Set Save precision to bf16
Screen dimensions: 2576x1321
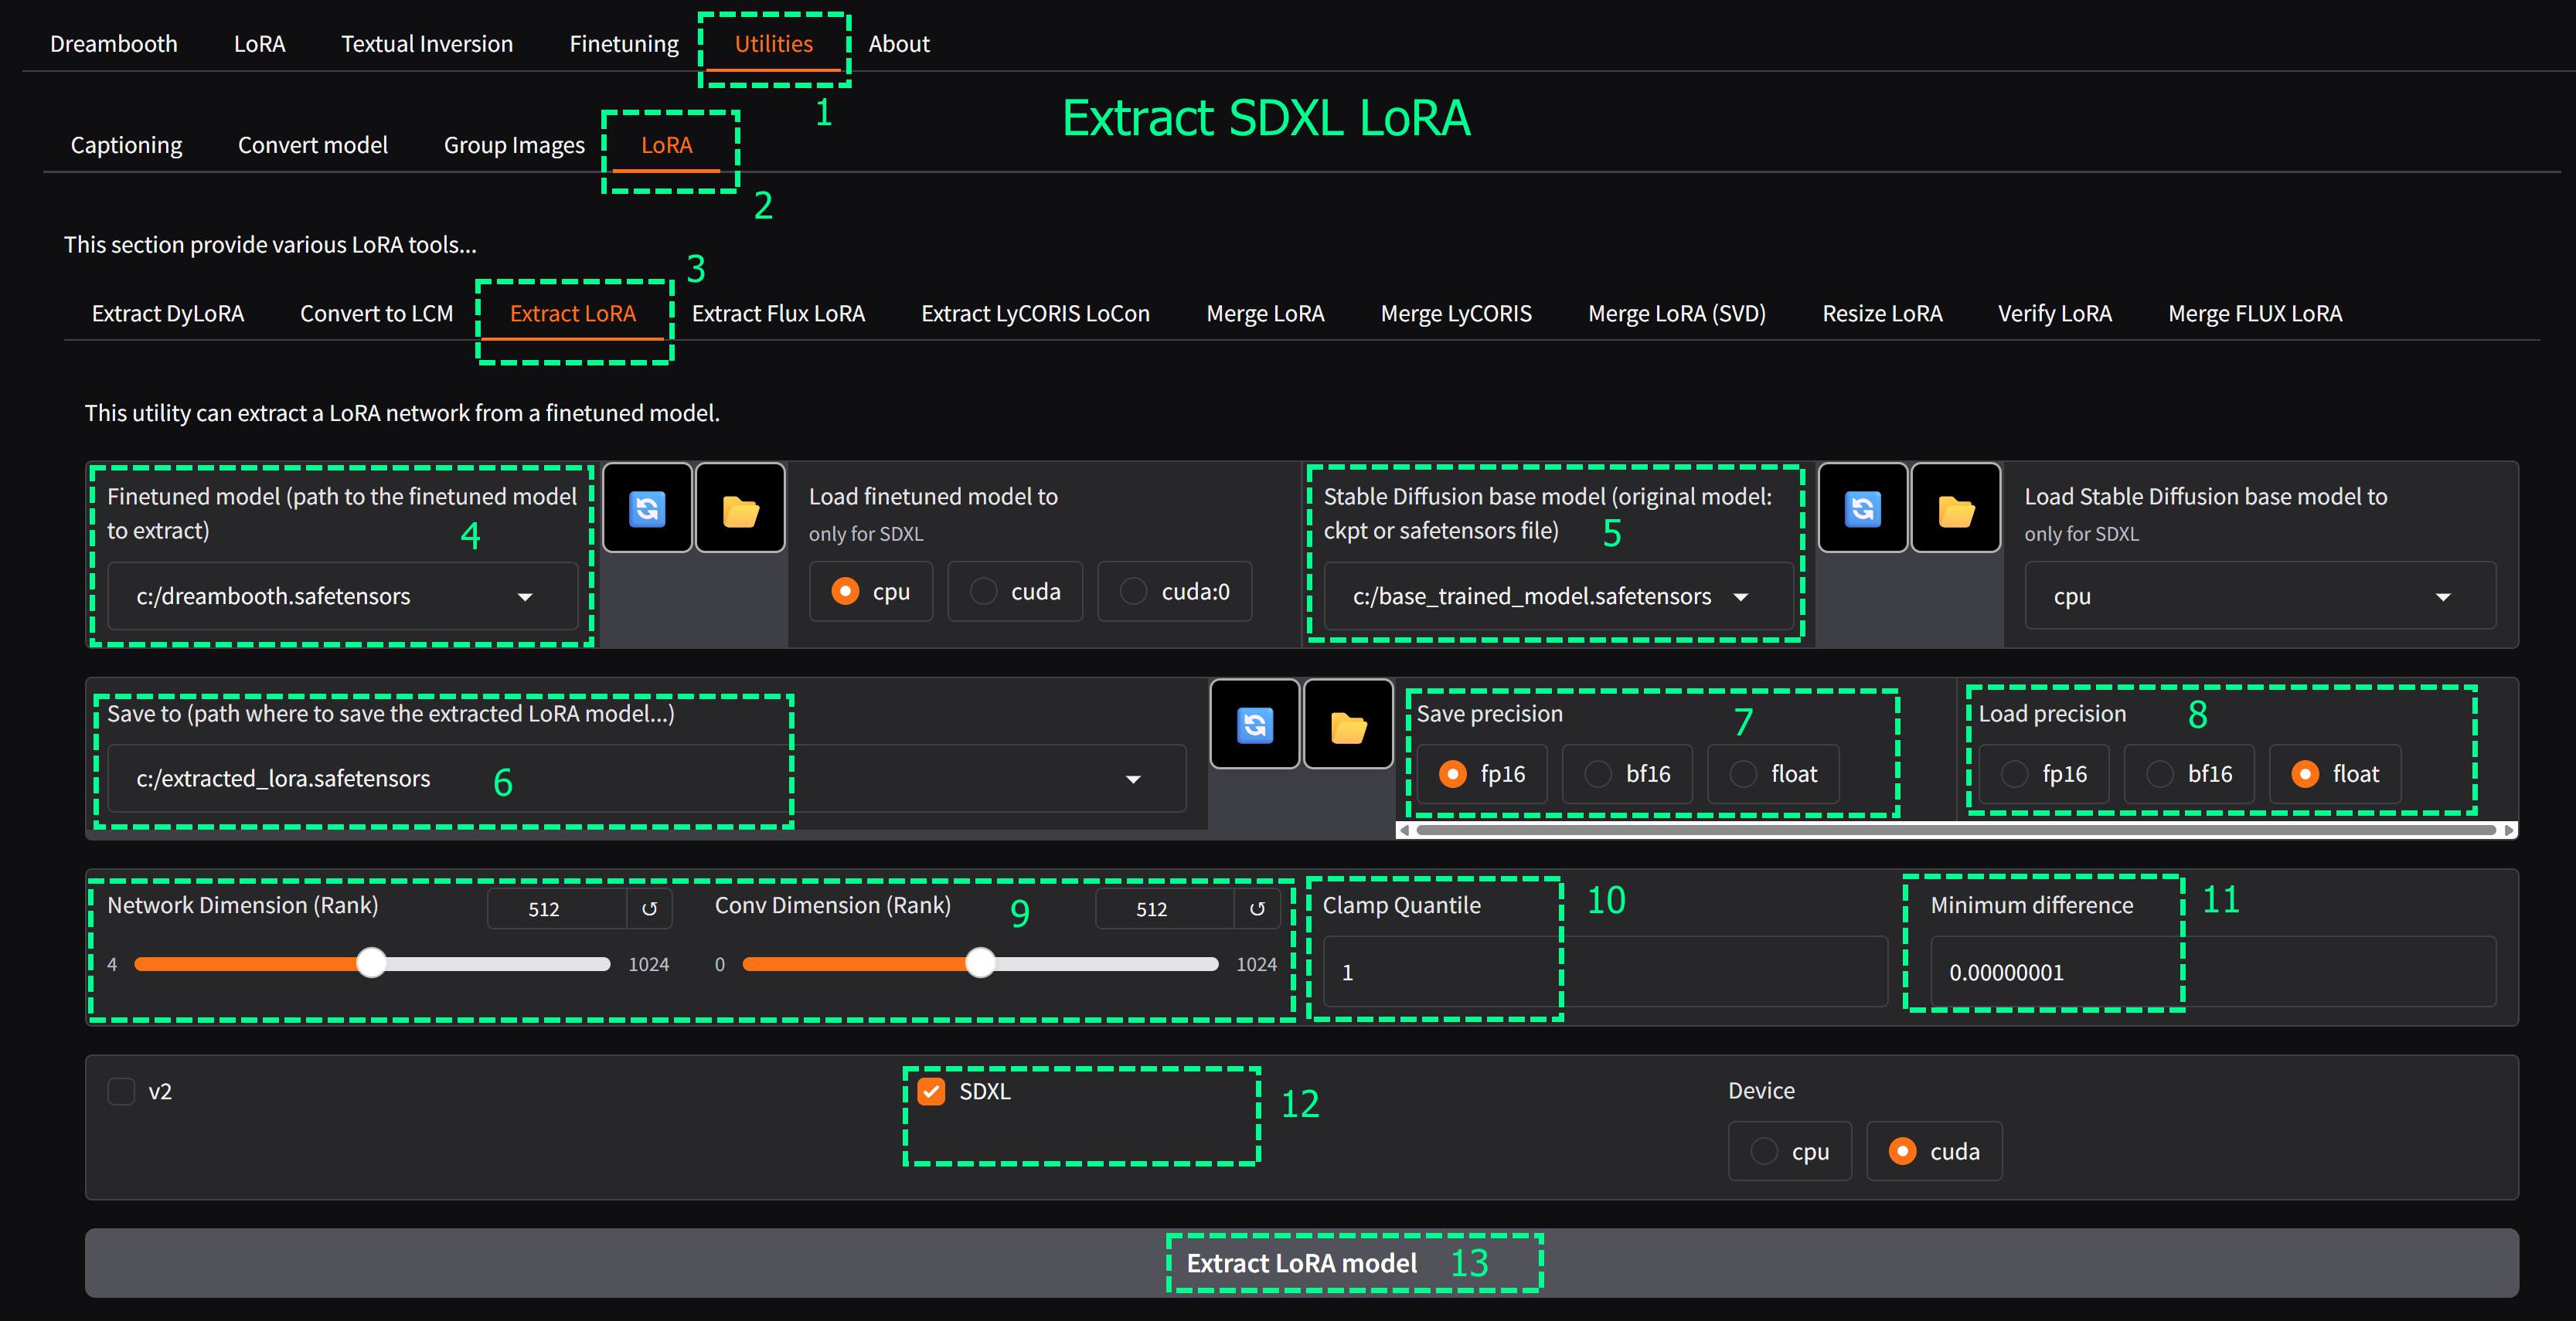click(1627, 773)
